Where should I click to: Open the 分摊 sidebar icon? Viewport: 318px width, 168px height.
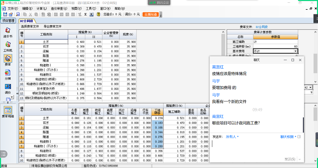tap(7, 74)
